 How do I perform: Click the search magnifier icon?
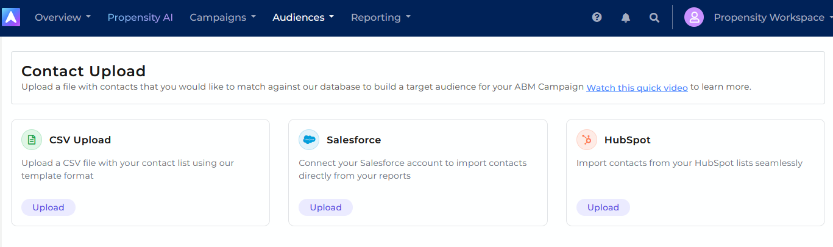tap(654, 17)
